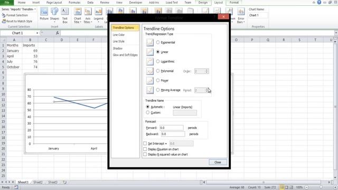Expand the formula bar
338x190 pixels.
pos(336,33)
